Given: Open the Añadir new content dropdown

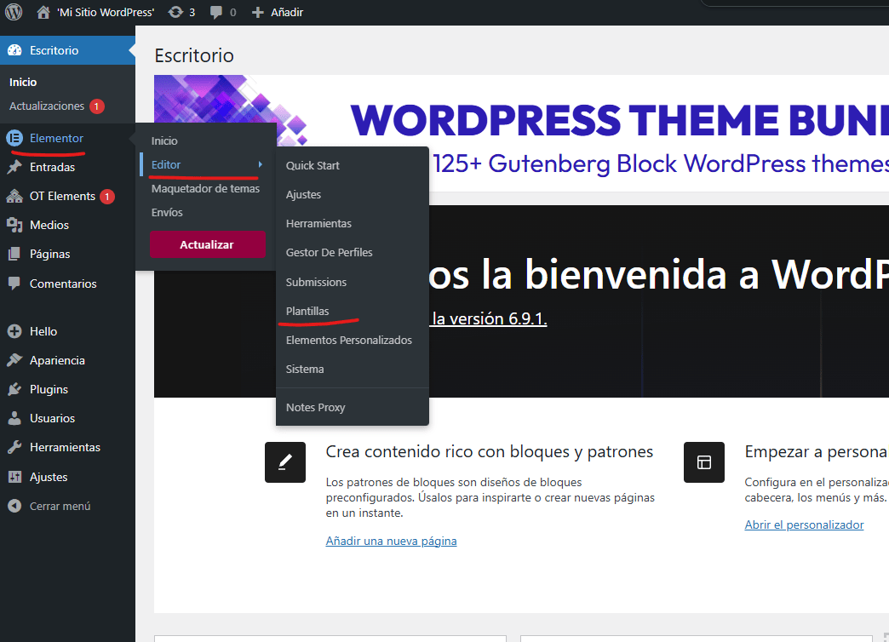Looking at the screenshot, I should 278,12.
